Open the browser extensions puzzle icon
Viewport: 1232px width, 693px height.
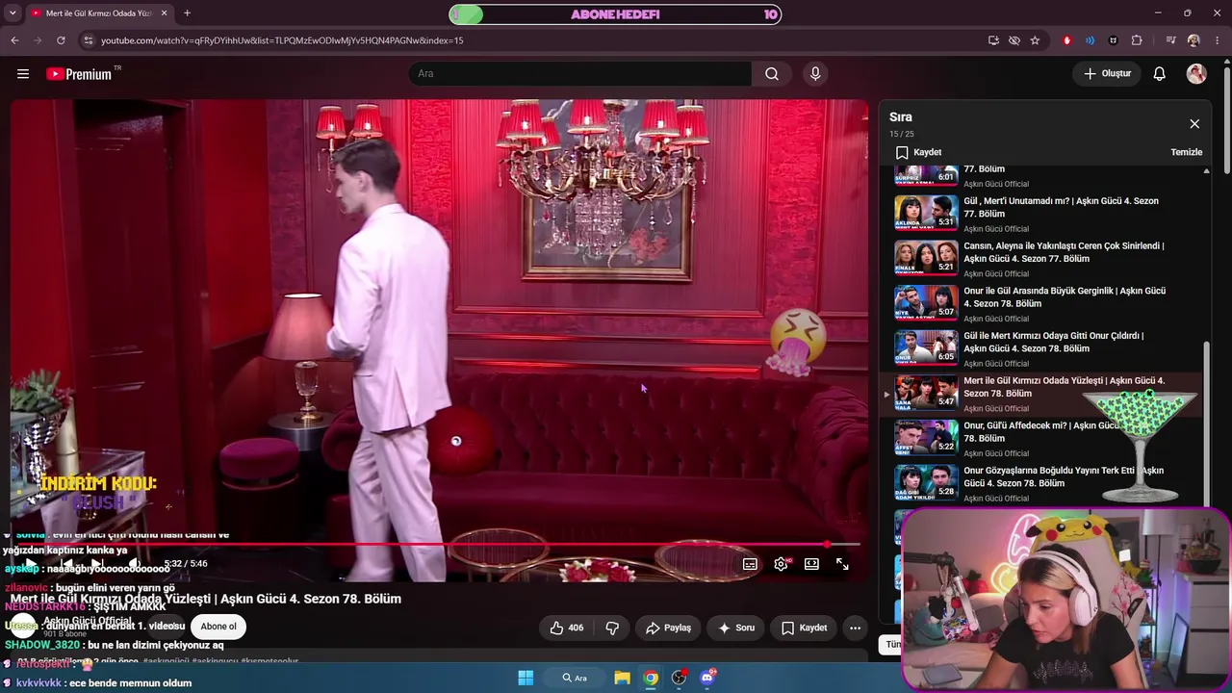(x=1137, y=40)
